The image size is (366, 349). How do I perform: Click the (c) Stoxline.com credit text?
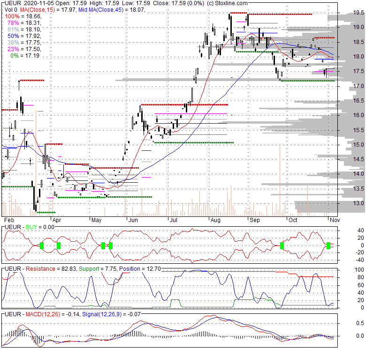228,3
